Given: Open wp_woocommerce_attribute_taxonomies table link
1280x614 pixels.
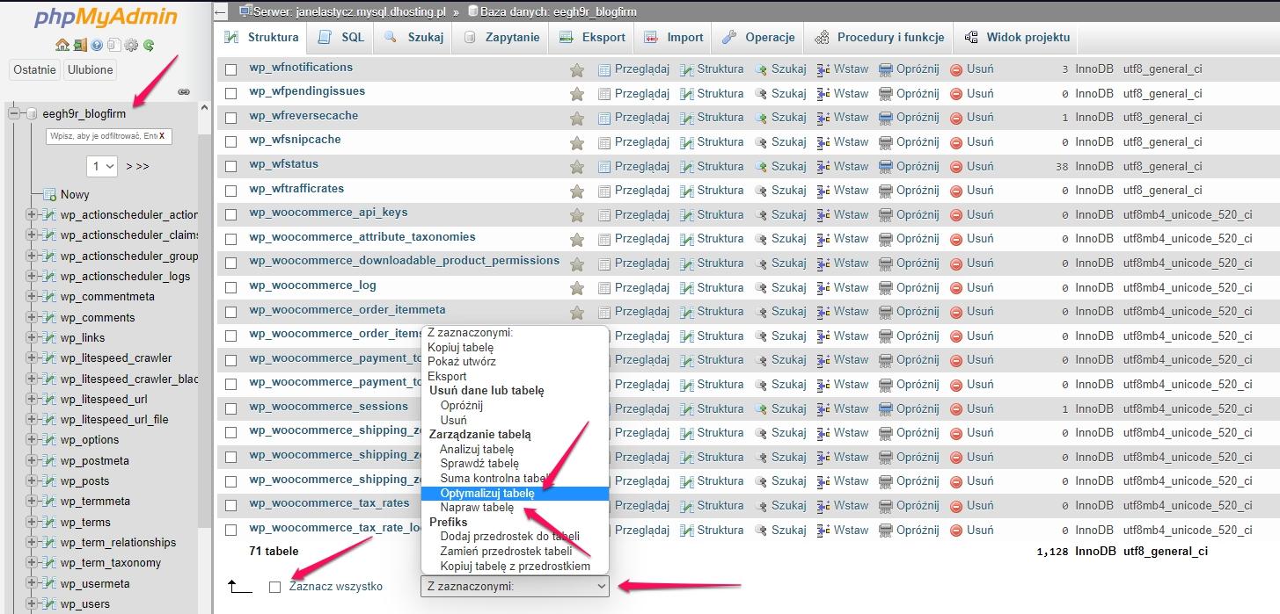Looking at the screenshot, I should click(362, 237).
